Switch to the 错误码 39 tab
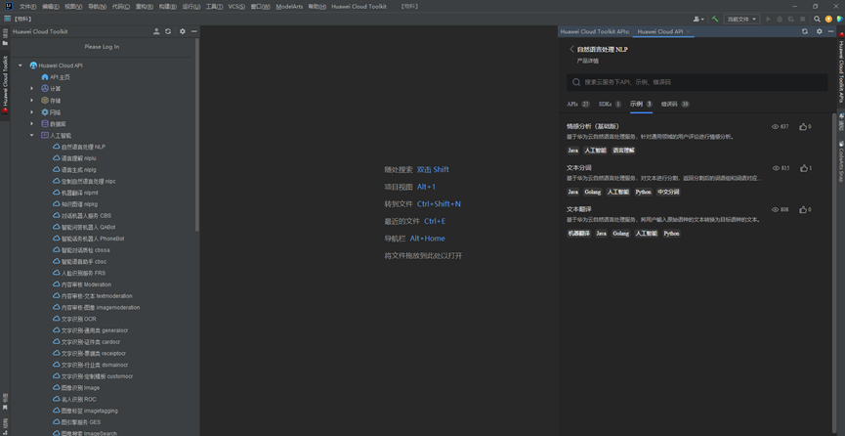The height and width of the screenshot is (436, 845). click(x=675, y=105)
